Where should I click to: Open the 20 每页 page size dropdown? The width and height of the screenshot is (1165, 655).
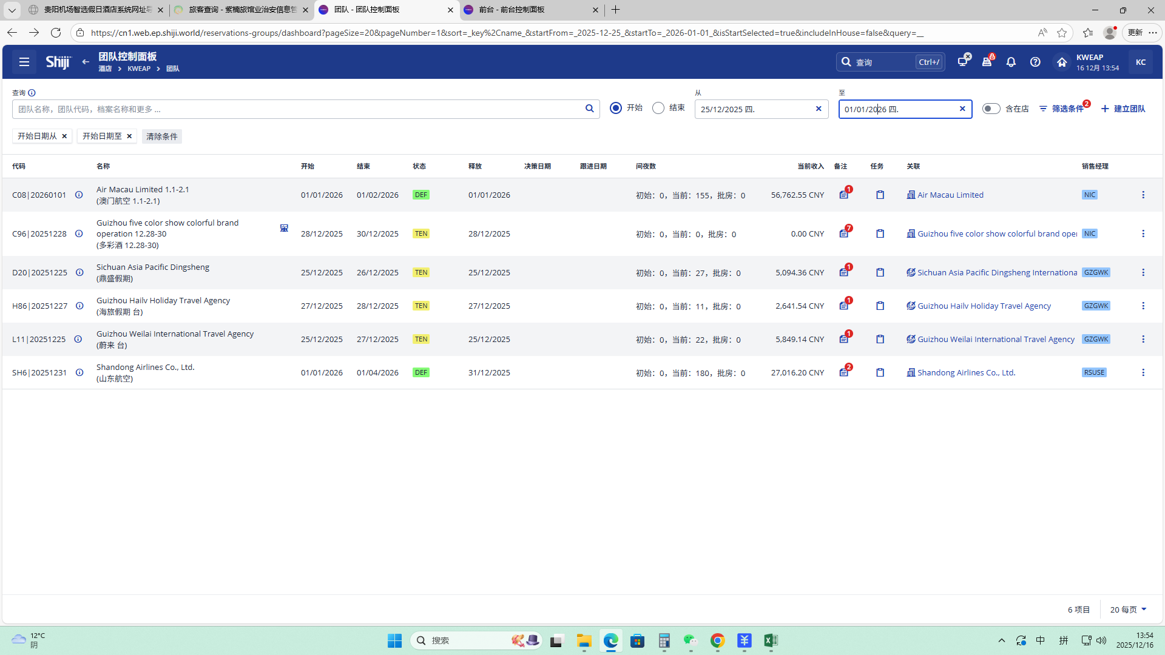(1128, 610)
